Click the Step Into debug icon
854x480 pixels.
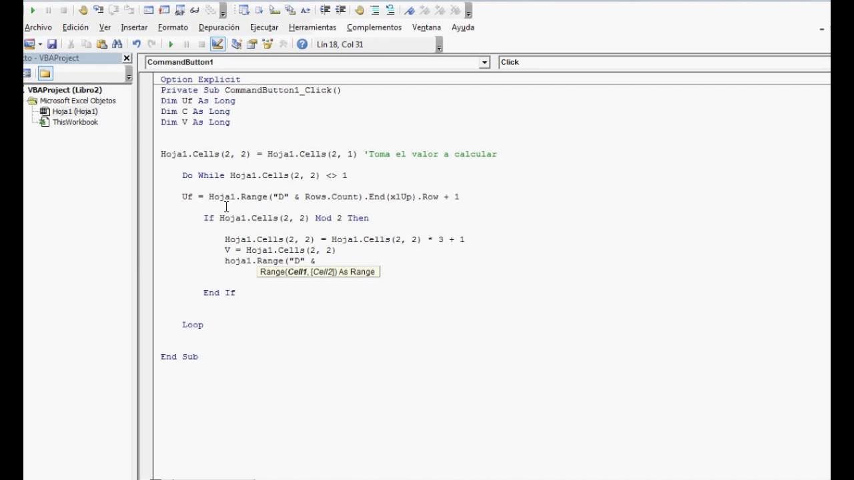(x=98, y=10)
